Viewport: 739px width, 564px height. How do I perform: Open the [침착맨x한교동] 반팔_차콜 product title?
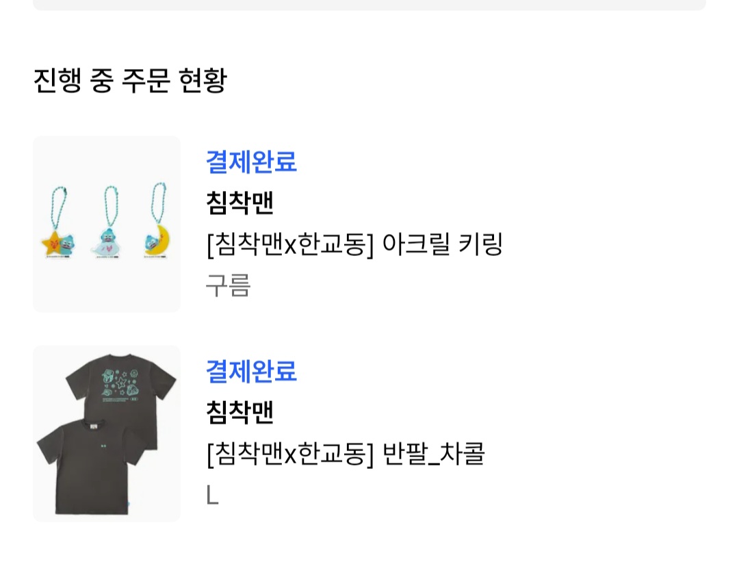[346, 454]
